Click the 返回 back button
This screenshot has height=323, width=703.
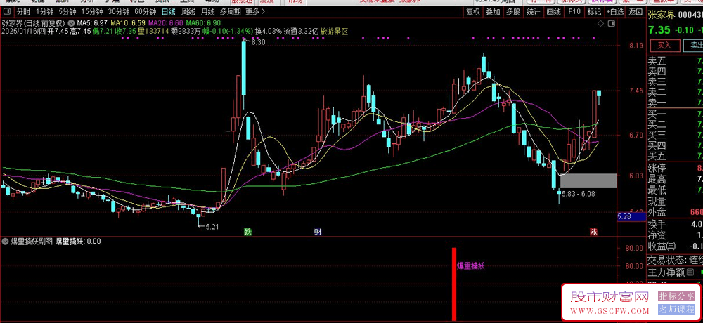coord(636,12)
